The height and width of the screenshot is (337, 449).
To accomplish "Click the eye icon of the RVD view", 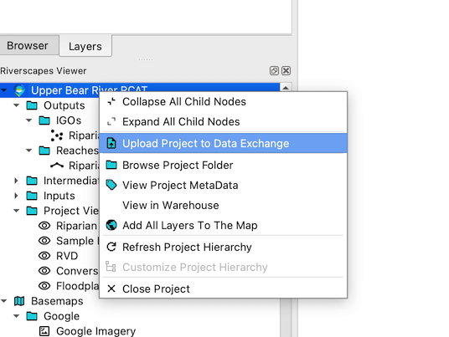I will (44, 256).
